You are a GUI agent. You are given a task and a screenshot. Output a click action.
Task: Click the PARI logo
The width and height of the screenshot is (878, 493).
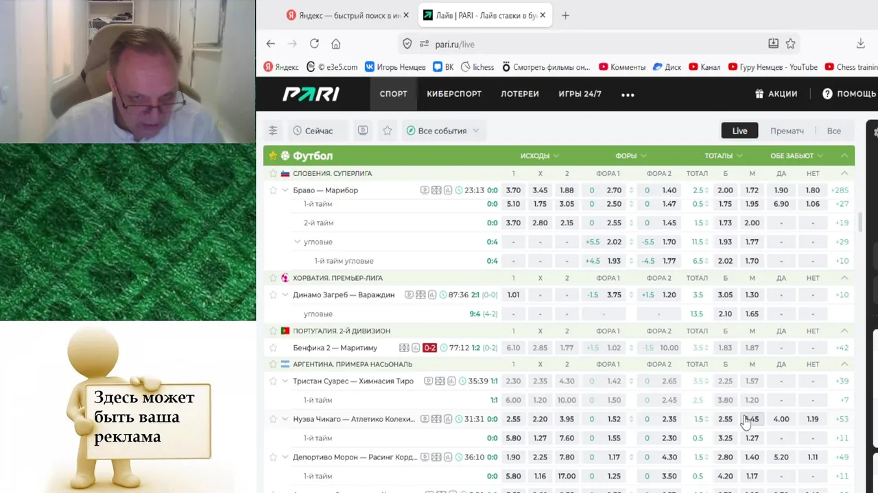311,94
